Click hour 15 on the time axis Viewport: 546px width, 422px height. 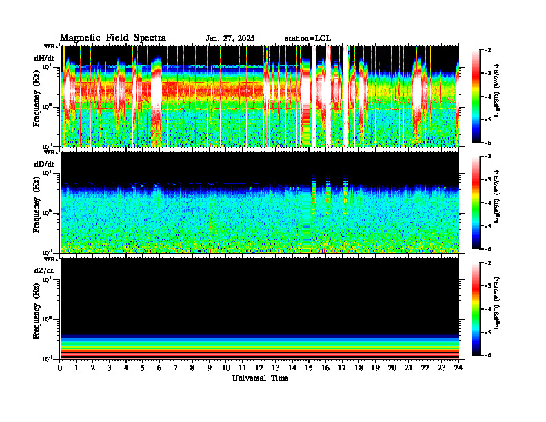click(309, 368)
